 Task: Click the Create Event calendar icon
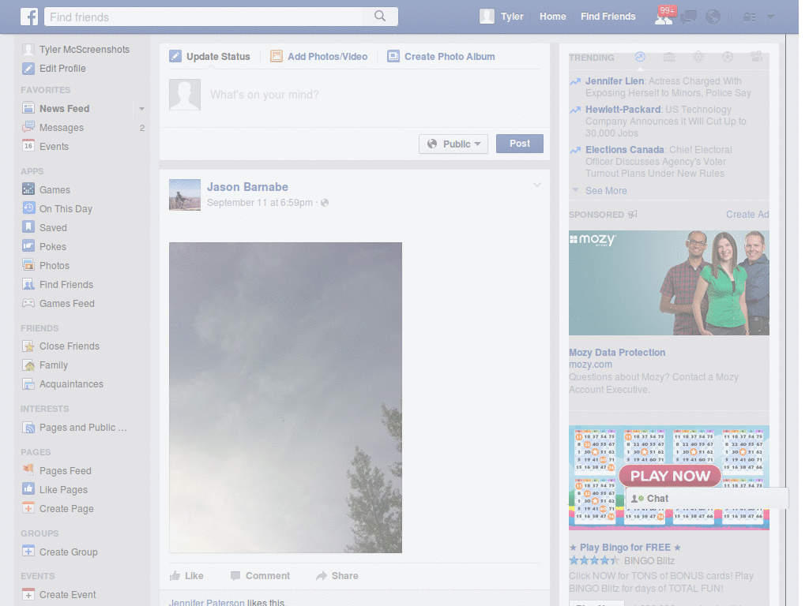(28, 594)
